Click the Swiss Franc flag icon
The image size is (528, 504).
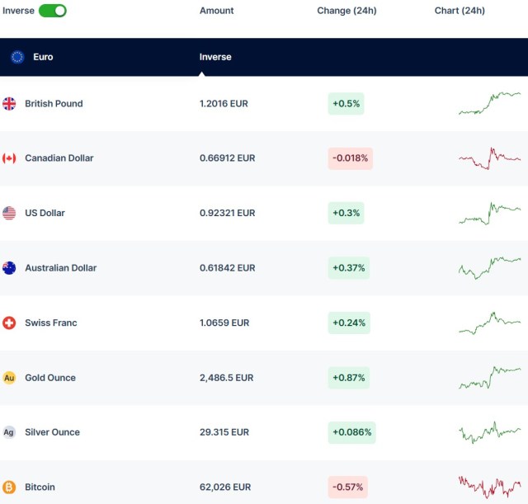(x=9, y=323)
